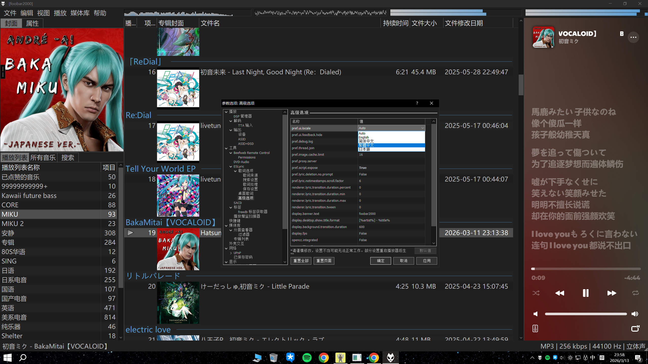The image size is (648, 364).
Task: Click the 重置全部 button
Action: coord(301,261)
